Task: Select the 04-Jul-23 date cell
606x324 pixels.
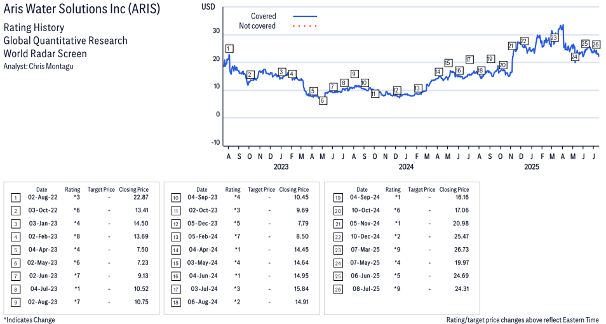Action: tap(44, 289)
